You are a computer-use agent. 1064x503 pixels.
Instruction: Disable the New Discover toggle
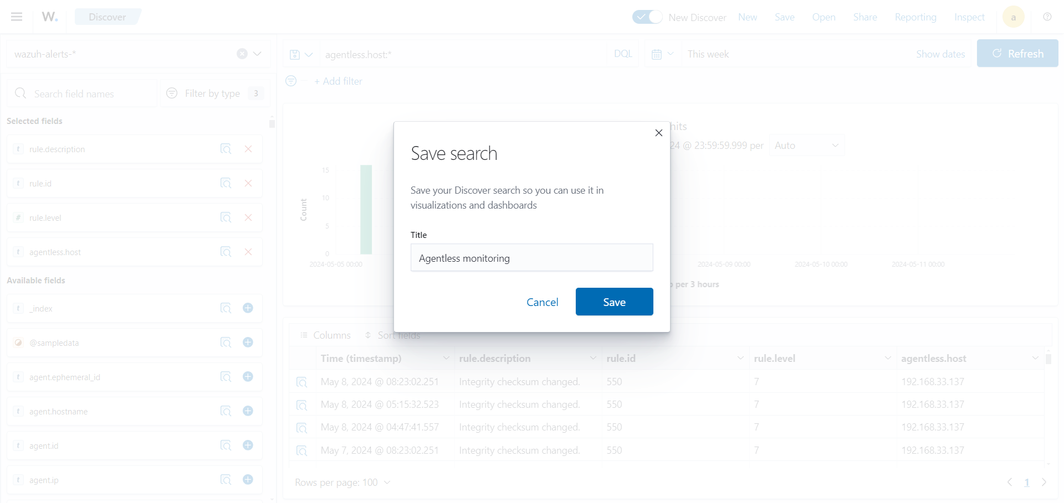click(647, 17)
